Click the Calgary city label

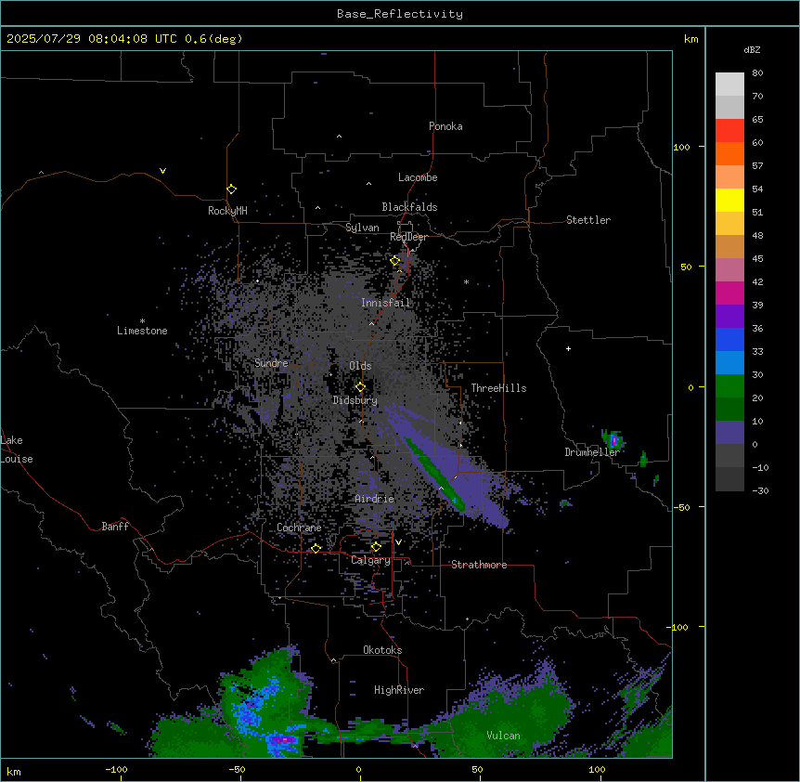pos(371,560)
